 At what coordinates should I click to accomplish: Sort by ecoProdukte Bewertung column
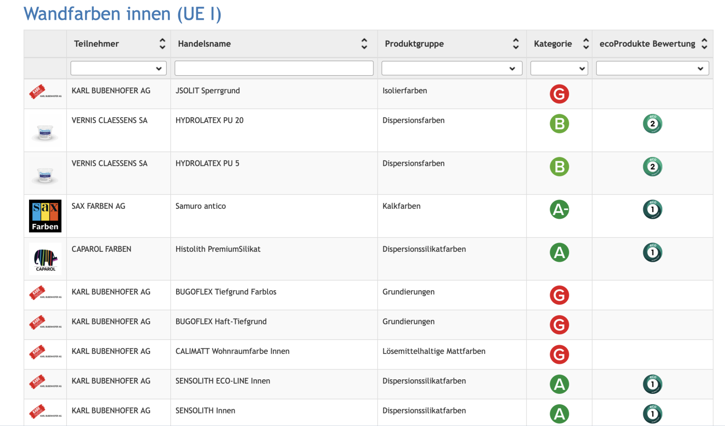coord(704,44)
